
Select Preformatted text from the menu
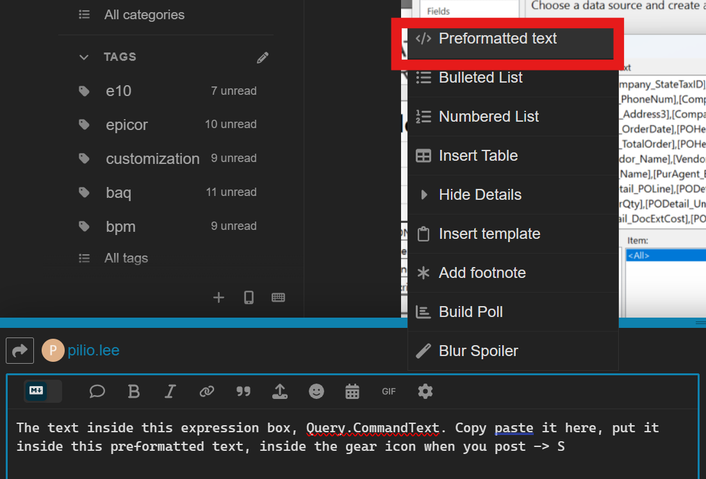click(498, 38)
